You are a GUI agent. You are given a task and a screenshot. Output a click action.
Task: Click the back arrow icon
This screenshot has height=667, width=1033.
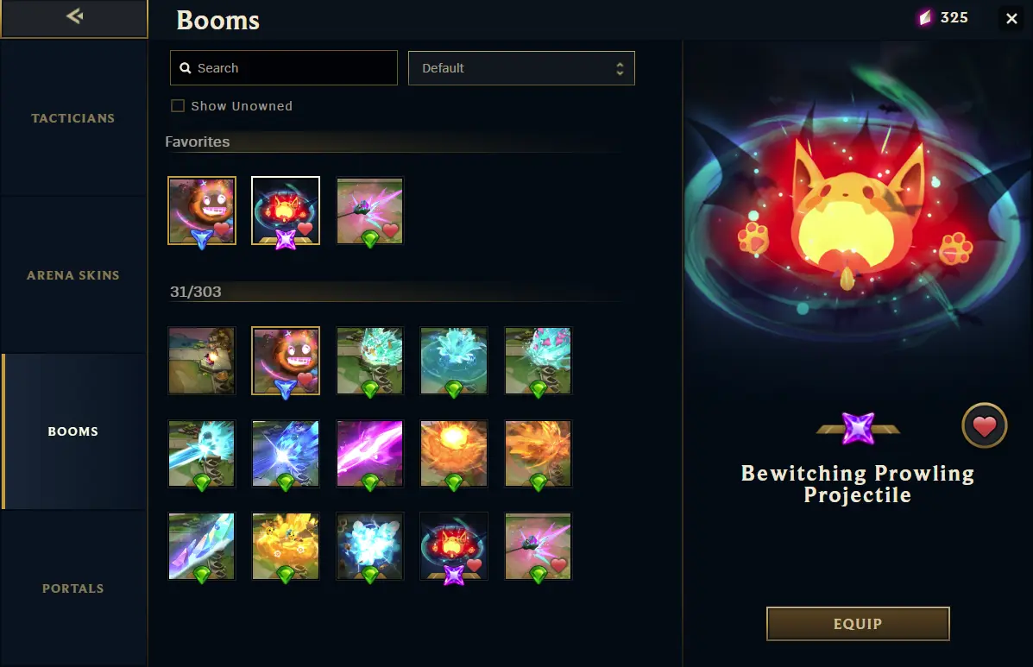[x=74, y=16]
